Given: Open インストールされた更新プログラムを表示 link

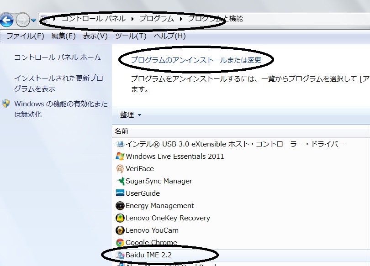Looking at the screenshot, I should [x=58, y=83].
